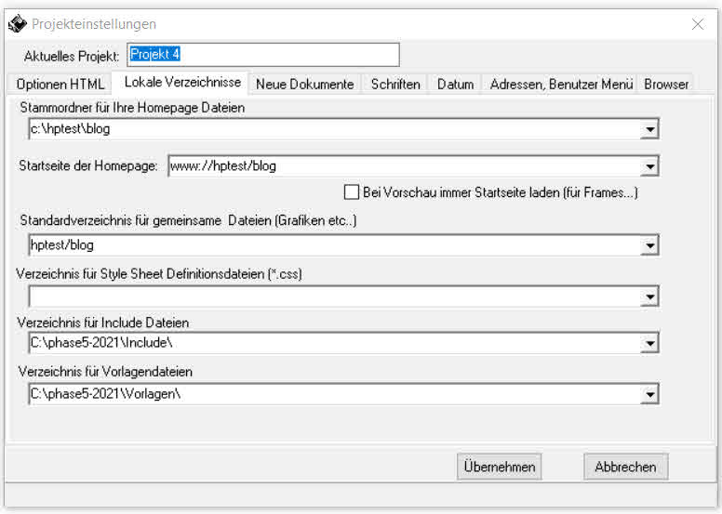Expand the Standardverzeichnis dropdown arrow
The height and width of the screenshot is (514, 722).
coord(649,246)
